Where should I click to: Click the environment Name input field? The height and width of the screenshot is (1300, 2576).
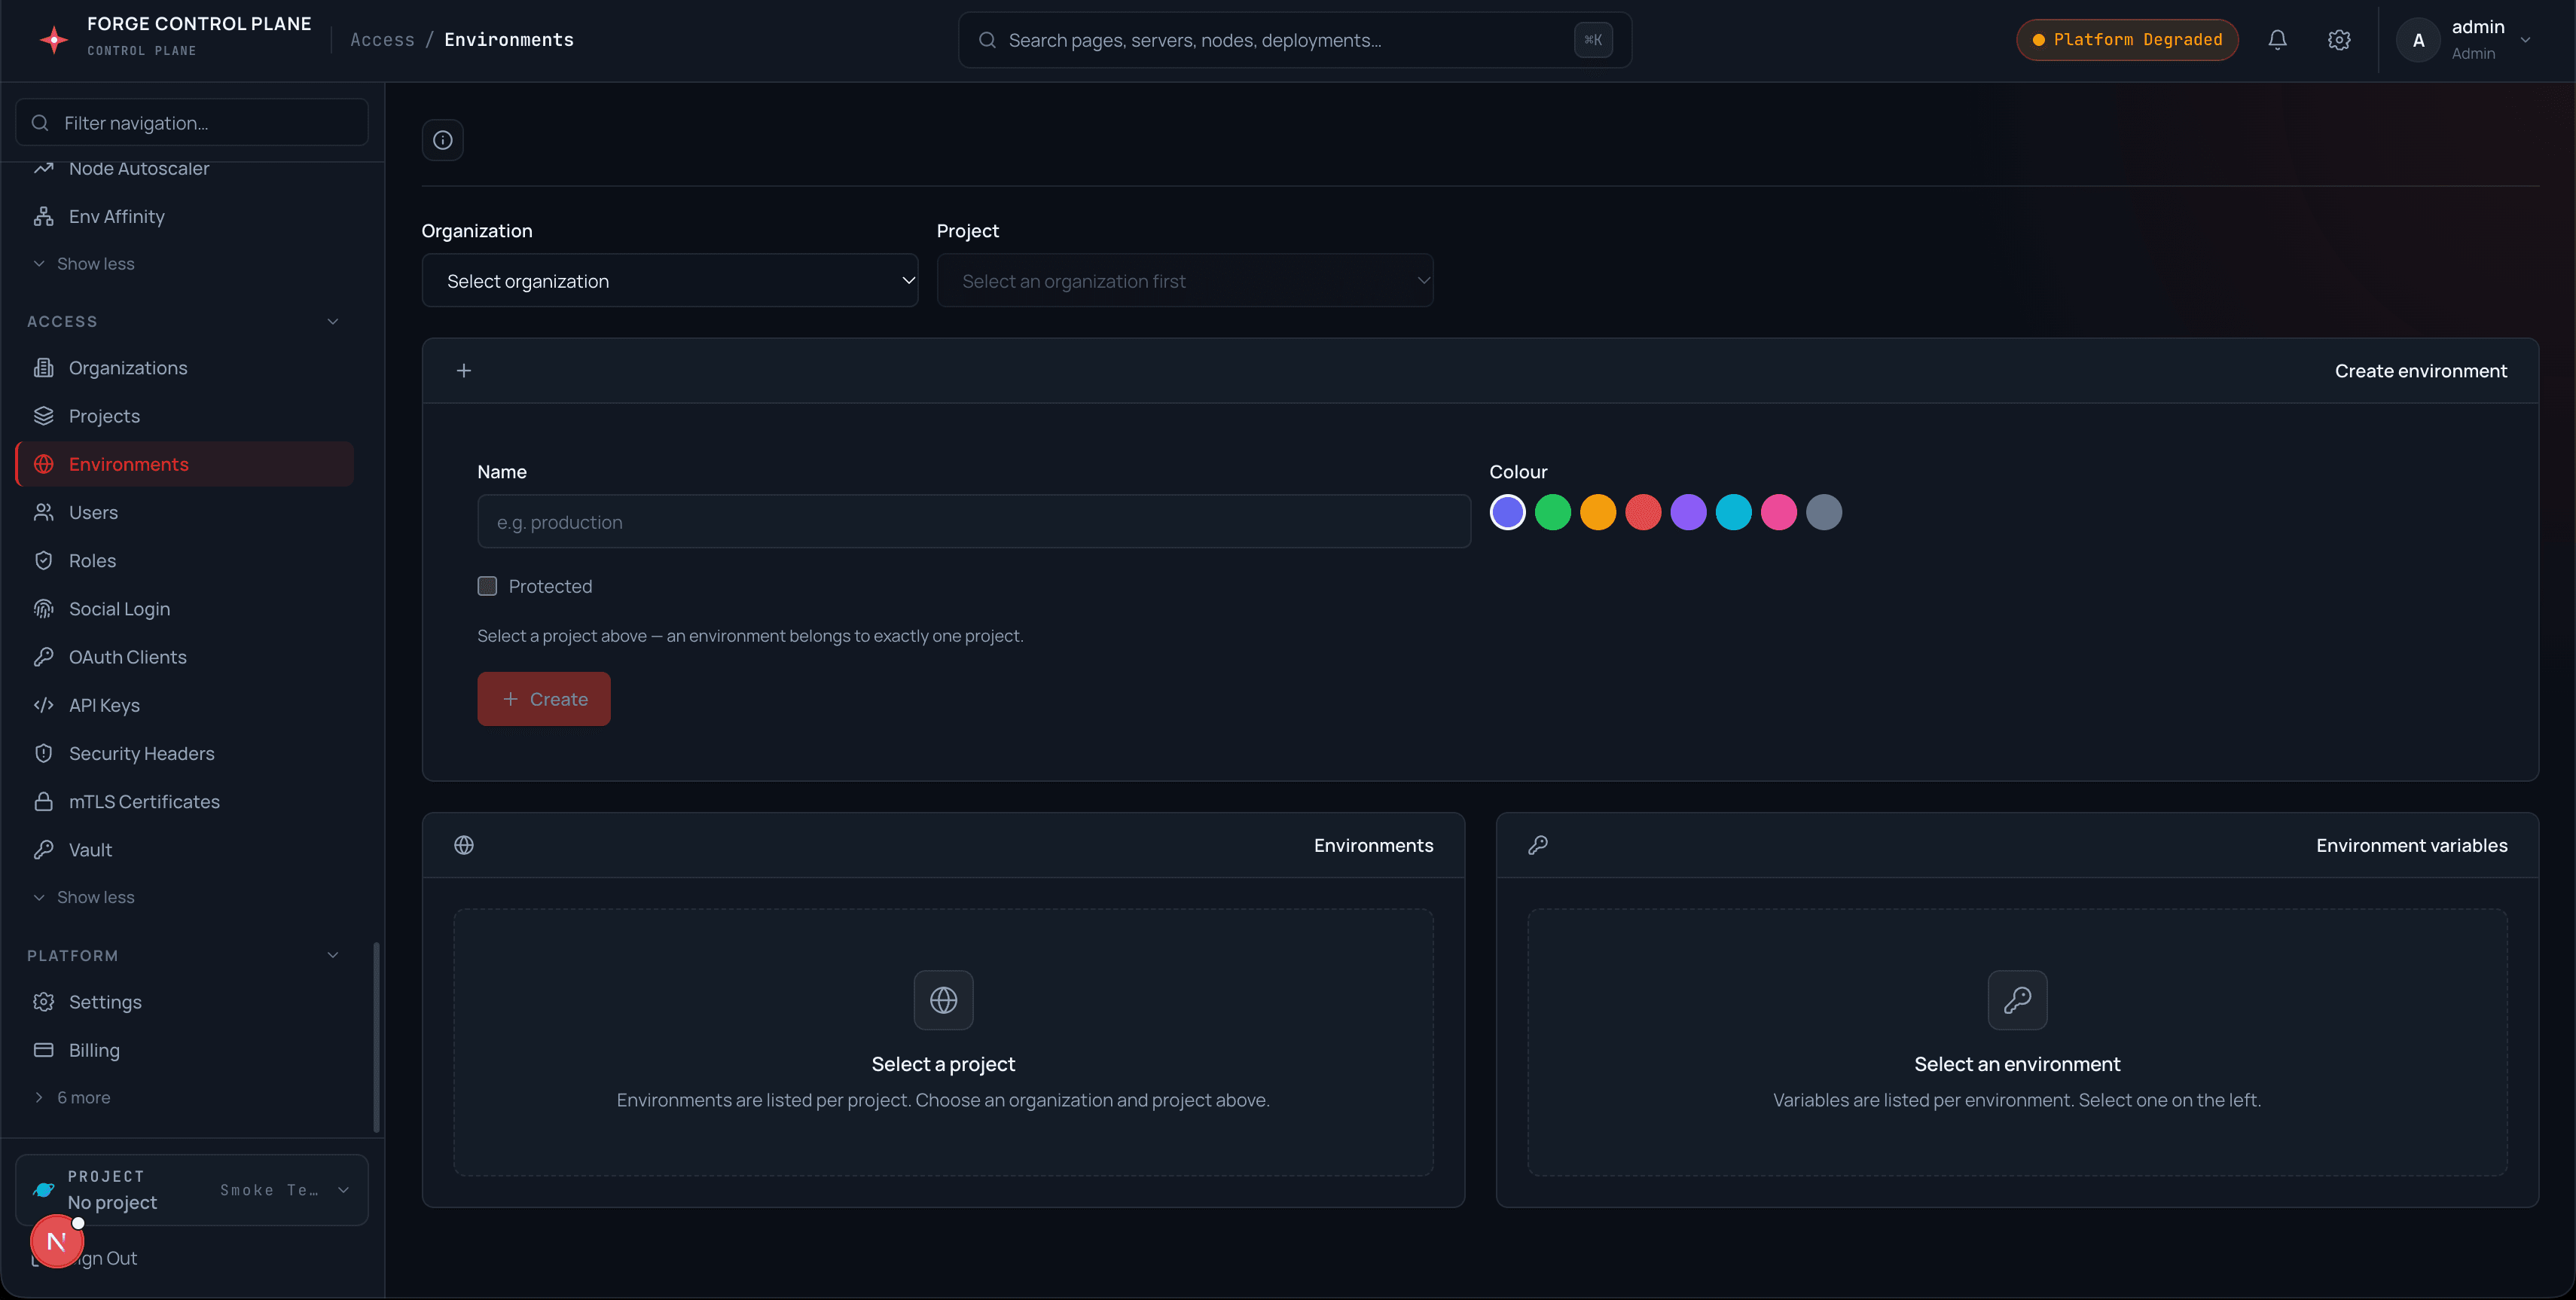pos(974,521)
